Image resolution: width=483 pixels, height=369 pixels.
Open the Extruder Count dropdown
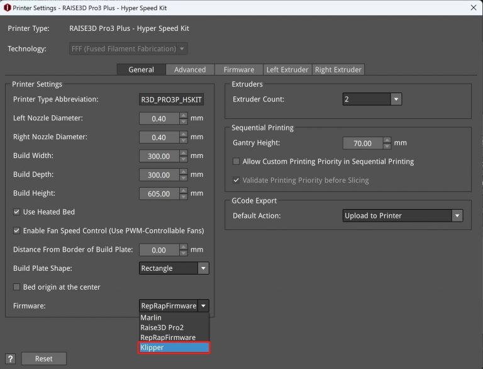(372, 99)
